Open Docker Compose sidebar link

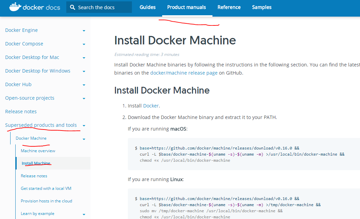click(24, 44)
